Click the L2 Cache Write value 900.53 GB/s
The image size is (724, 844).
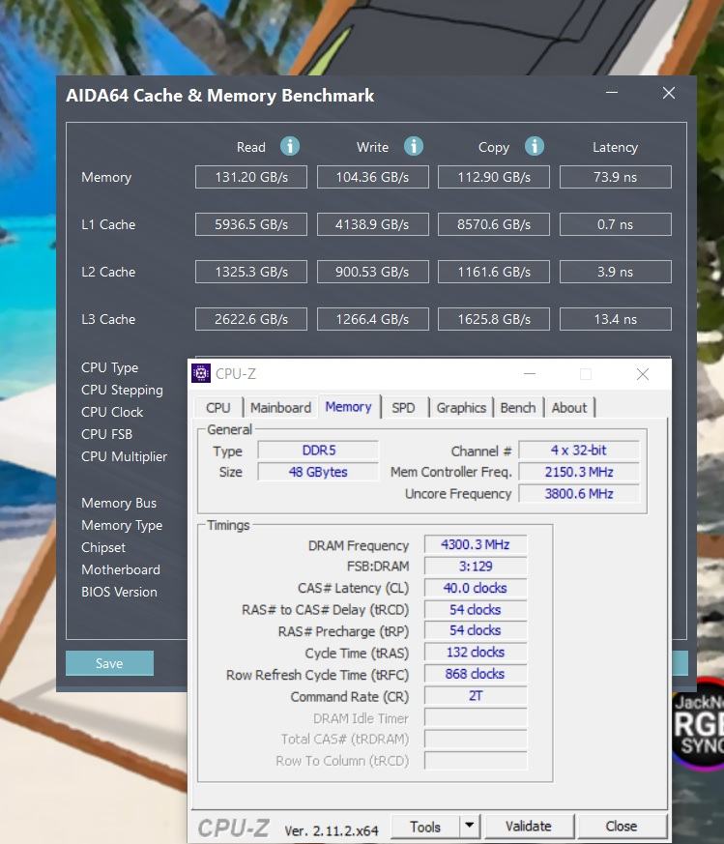coord(372,272)
